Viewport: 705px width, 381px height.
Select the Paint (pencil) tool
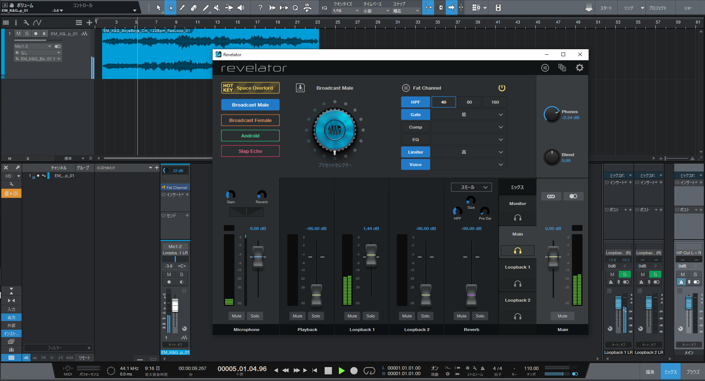pyautogui.click(x=206, y=8)
